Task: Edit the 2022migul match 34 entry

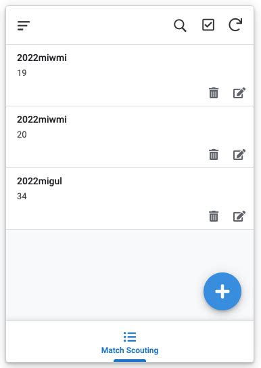Action: click(x=239, y=216)
